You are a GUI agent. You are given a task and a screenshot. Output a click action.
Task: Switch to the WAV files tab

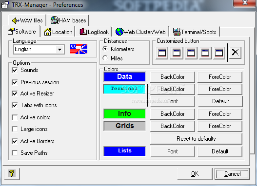pos(27,20)
